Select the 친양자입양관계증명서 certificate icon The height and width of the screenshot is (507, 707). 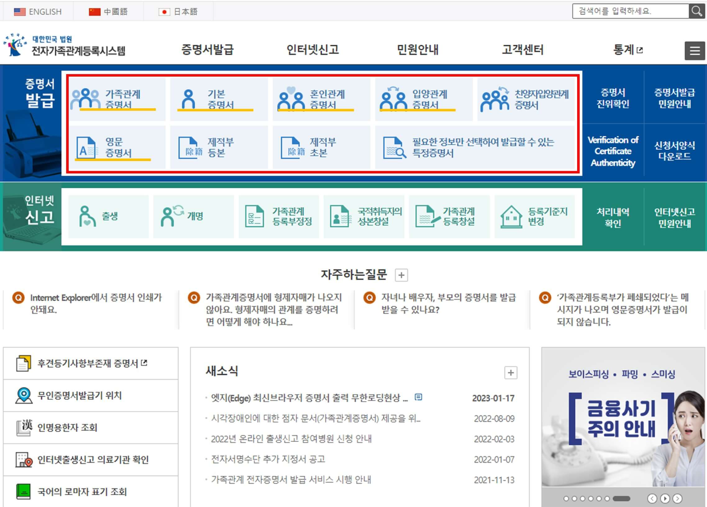(x=526, y=99)
